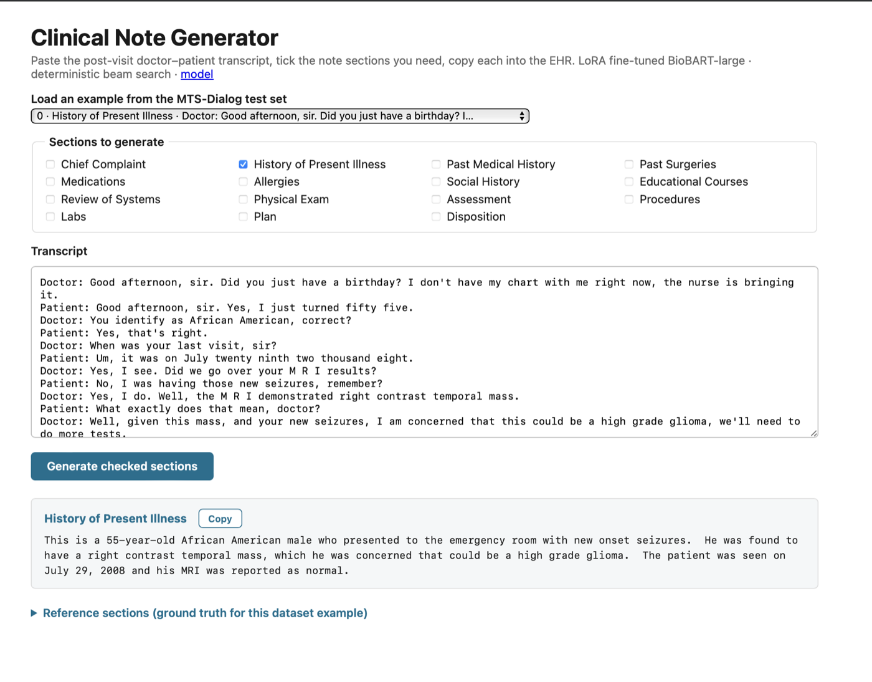Enable the Allergies checkbox
Viewport: 872px width, 682px height.
pos(244,182)
